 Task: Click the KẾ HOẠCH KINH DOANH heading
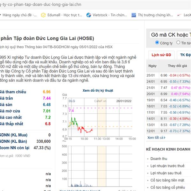pos(168,149)
